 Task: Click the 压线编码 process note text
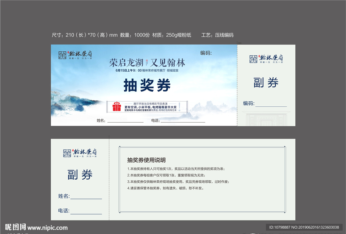223,35
